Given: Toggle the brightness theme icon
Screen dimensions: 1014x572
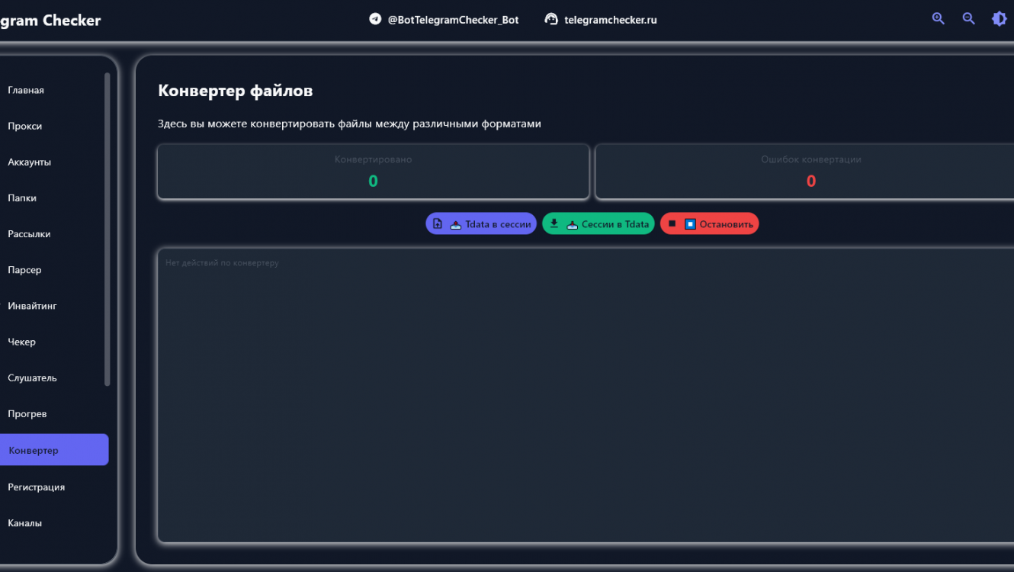Looking at the screenshot, I should (x=999, y=19).
